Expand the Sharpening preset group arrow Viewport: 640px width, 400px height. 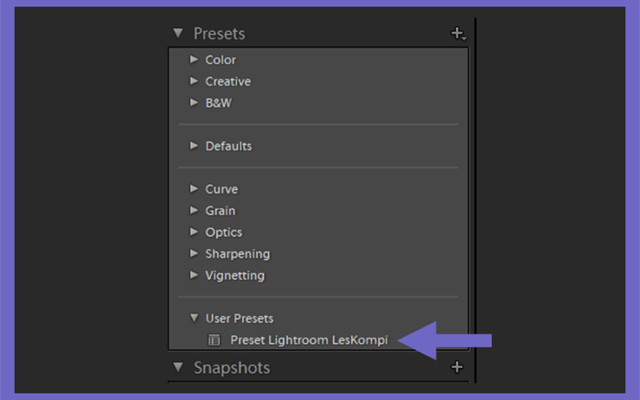pos(194,254)
